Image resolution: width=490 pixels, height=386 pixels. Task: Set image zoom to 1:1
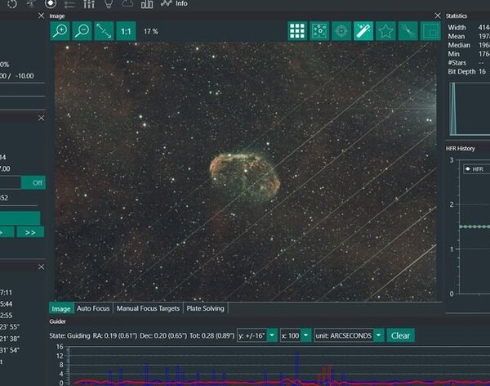pyautogui.click(x=126, y=31)
